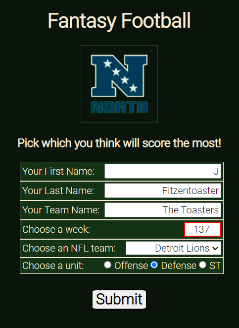This screenshot has height=328, width=239.
Task: Click the Defense label text
Action: pos(179,265)
